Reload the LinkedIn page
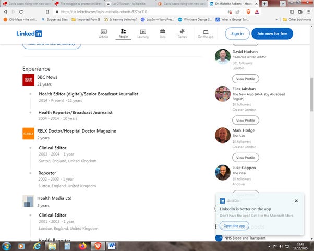 tap(21, 12)
